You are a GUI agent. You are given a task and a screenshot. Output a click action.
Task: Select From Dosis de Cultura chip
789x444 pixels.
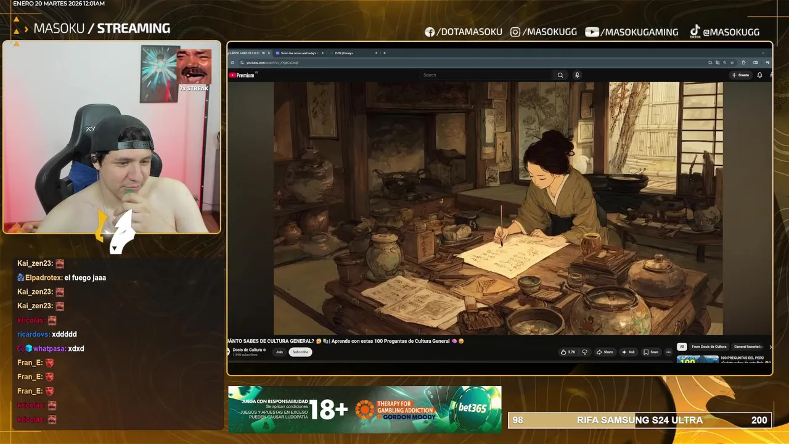709,347
